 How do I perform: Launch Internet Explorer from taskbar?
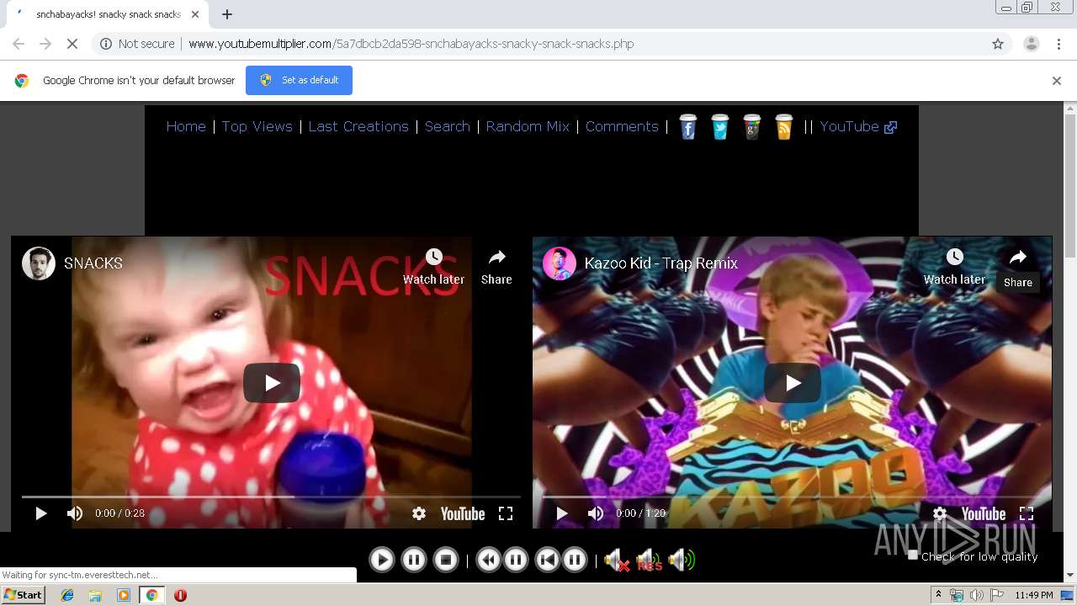67,595
